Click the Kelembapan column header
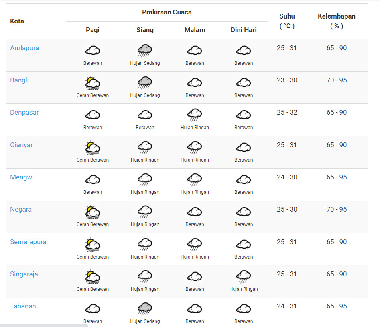 [337, 21]
